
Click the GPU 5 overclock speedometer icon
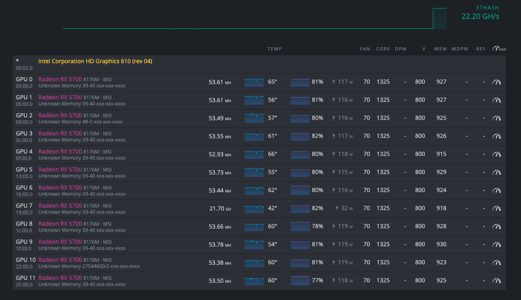(497, 172)
